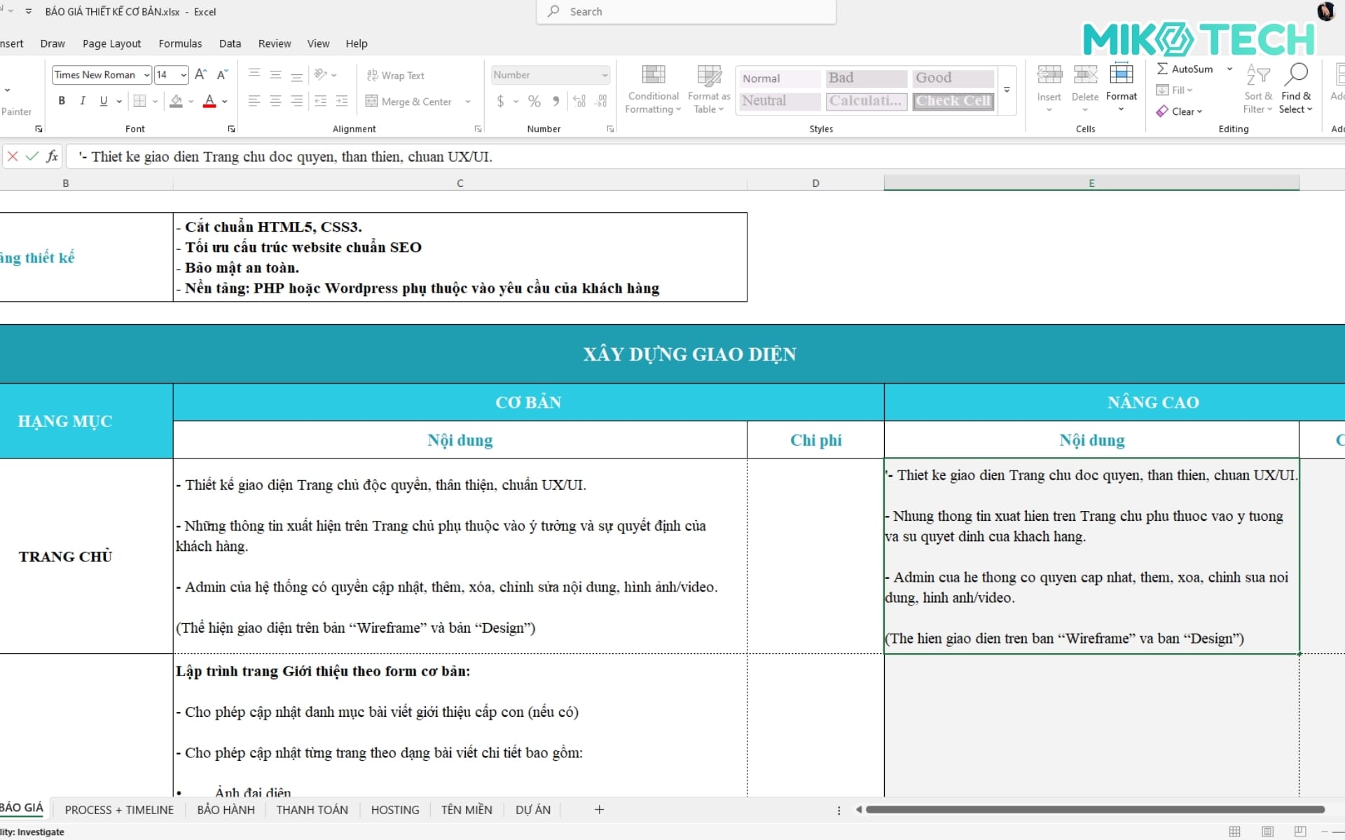Expand cell styles gallery

(1007, 90)
